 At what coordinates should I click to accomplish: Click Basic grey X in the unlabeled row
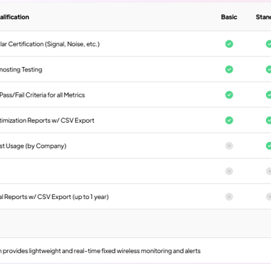pos(229,171)
